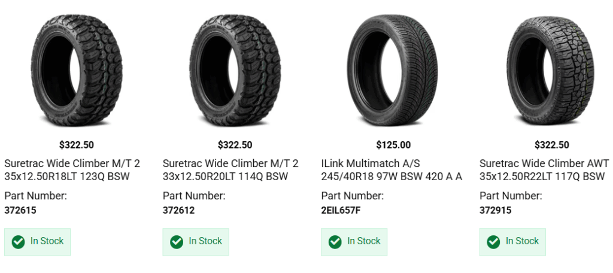Open the ILink Multimatch A/S tire image
Screen dimensions: 613x273
[393, 67]
